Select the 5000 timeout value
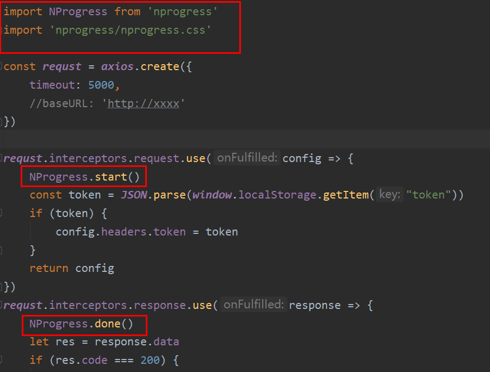The width and height of the screenshot is (490, 372). (101, 85)
